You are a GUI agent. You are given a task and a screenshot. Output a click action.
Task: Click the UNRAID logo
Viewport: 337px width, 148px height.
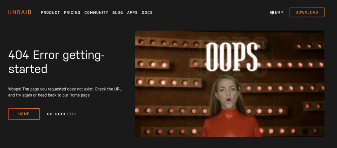pos(20,12)
